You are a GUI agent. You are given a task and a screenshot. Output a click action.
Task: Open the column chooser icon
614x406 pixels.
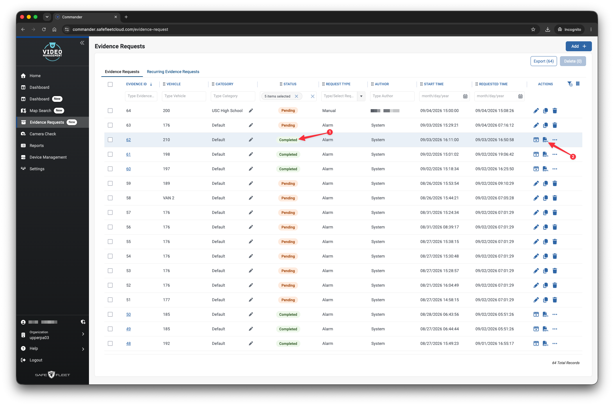click(x=578, y=84)
